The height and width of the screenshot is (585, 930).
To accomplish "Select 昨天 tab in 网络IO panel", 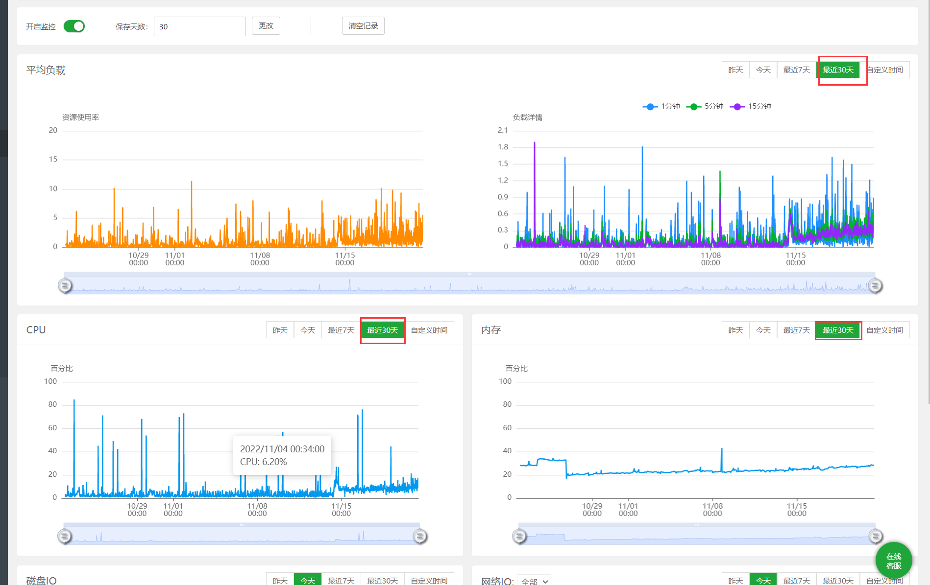I will [735, 580].
